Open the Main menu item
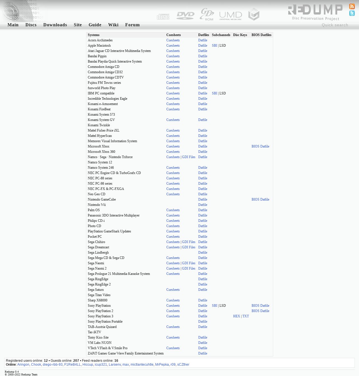 click(13, 25)
